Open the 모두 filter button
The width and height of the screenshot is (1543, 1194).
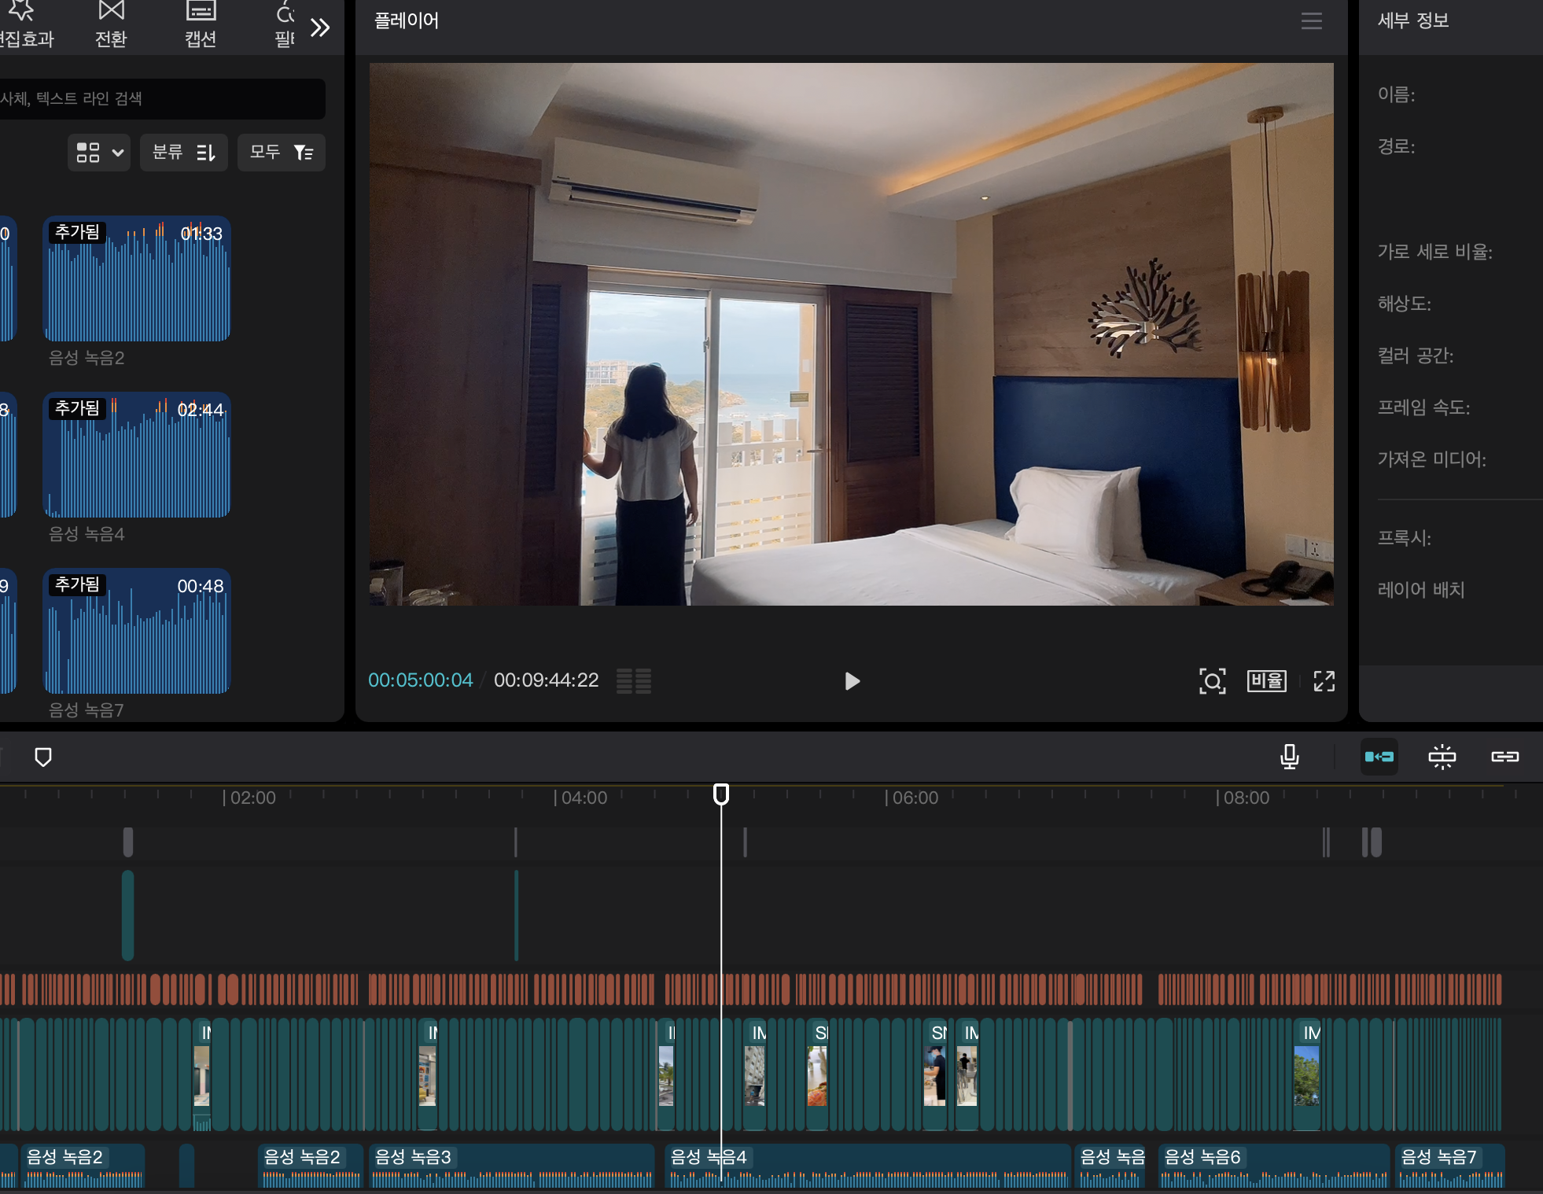pos(282,153)
